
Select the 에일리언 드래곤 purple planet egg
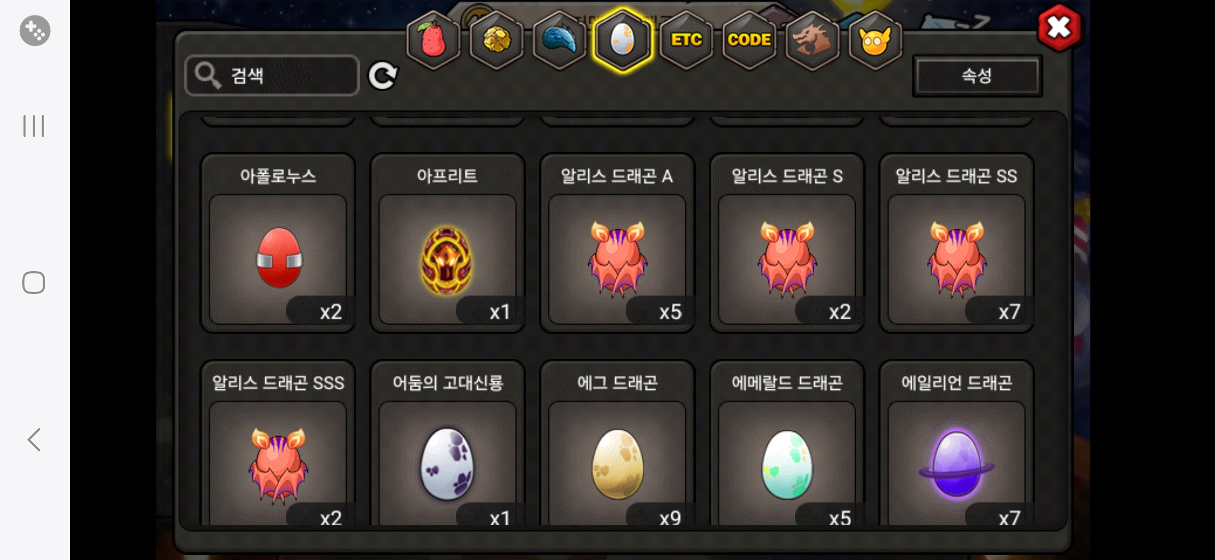point(956,444)
